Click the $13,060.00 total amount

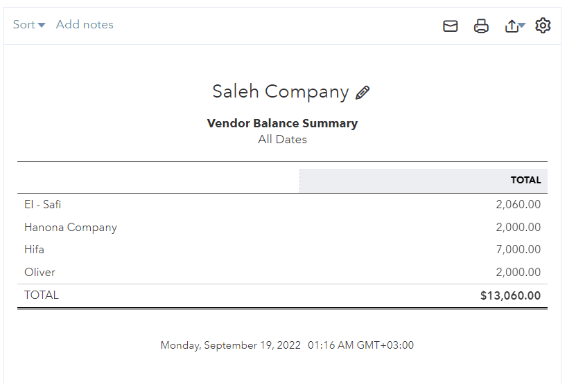pyautogui.click(x=510, y=295)
